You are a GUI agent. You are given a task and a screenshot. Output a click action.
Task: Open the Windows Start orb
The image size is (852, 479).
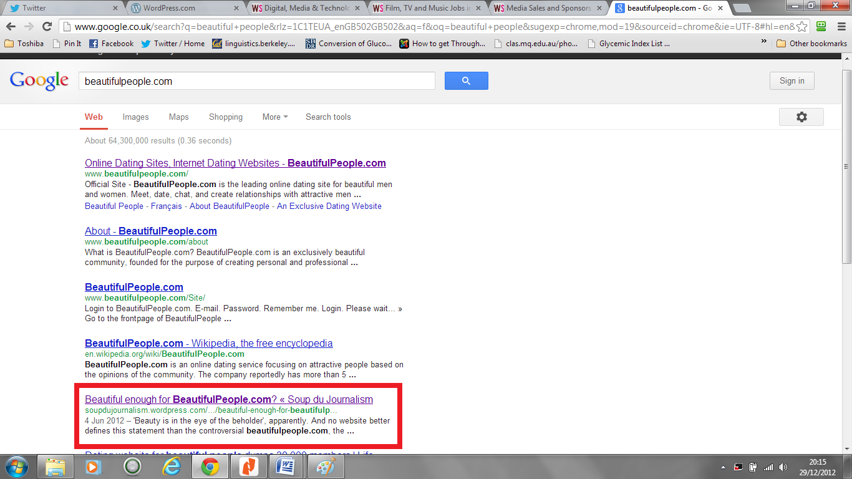point(17,466)
